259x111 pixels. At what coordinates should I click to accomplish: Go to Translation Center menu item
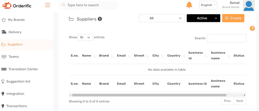coord(23,69)
